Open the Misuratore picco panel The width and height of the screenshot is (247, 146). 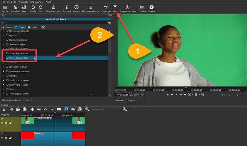coord(53,8)
